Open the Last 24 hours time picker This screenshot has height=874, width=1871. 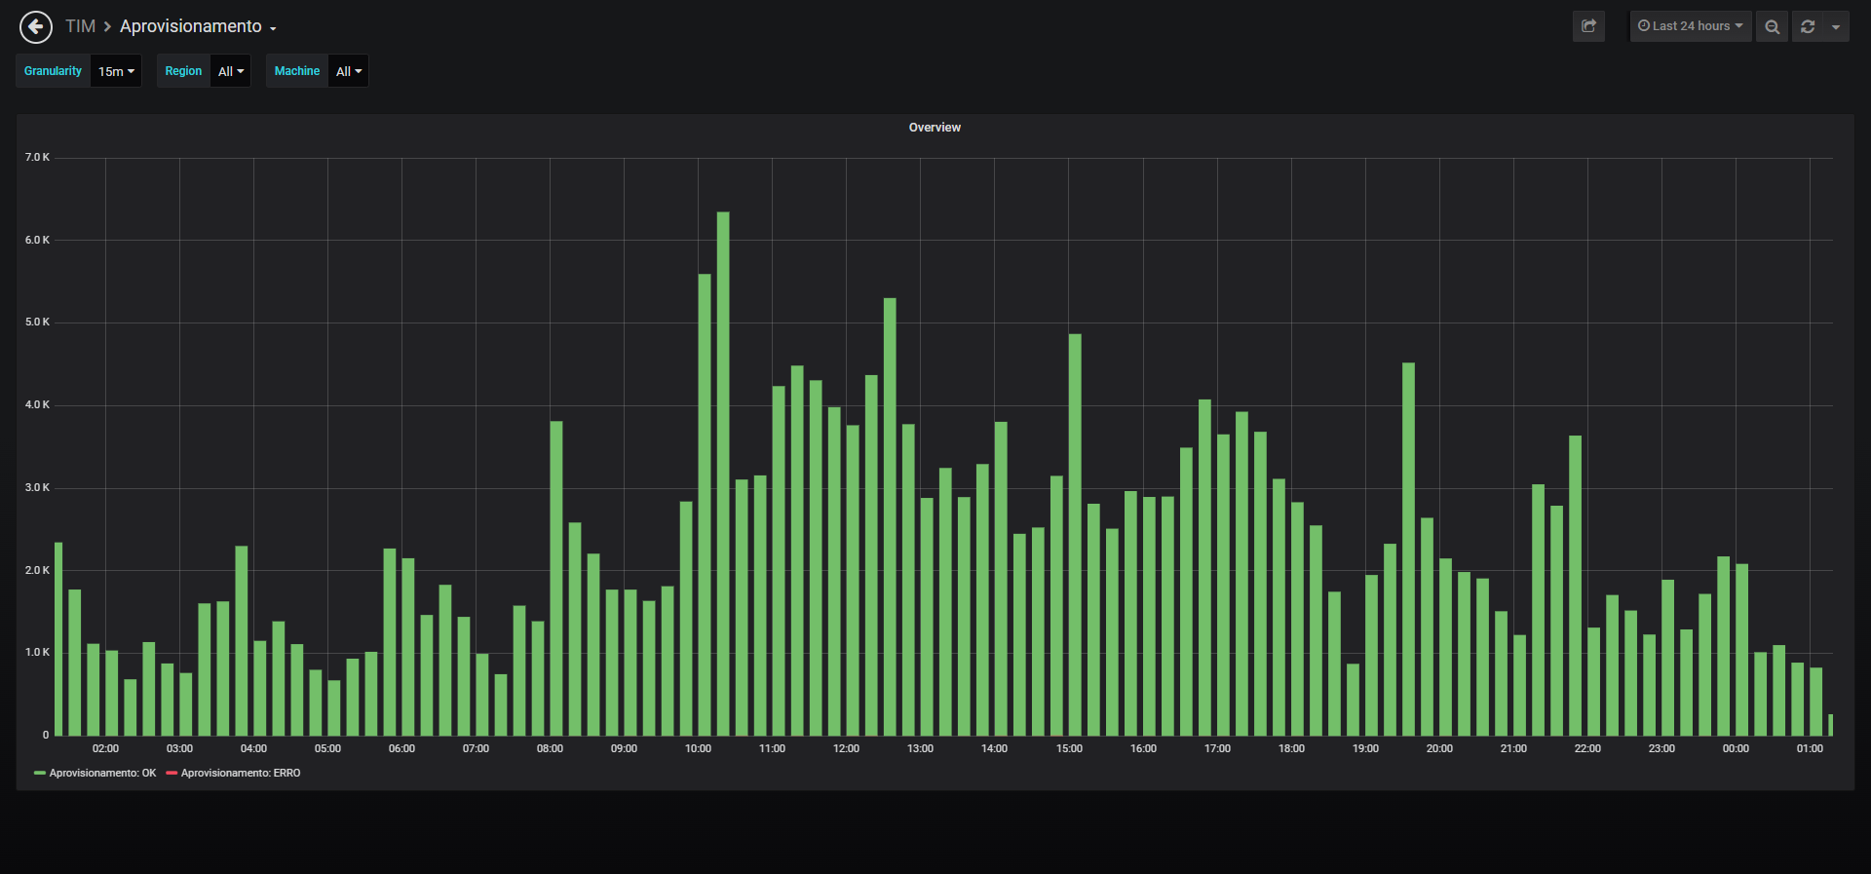[1691, 26]
